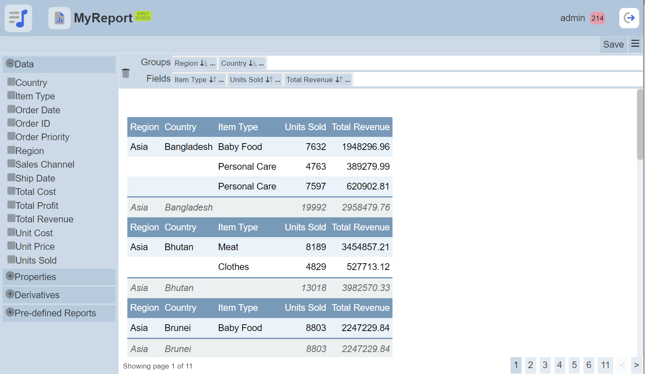Open the notifications badge showing 214
Screen dimensions: 645x374
tap(597, 18)
